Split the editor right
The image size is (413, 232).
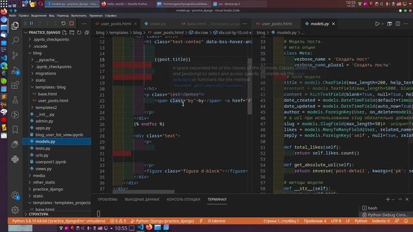pos(398,24)
